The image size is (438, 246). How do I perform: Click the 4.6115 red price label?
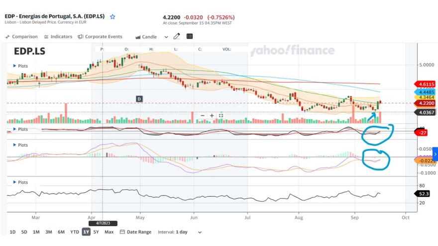[425, 84]
